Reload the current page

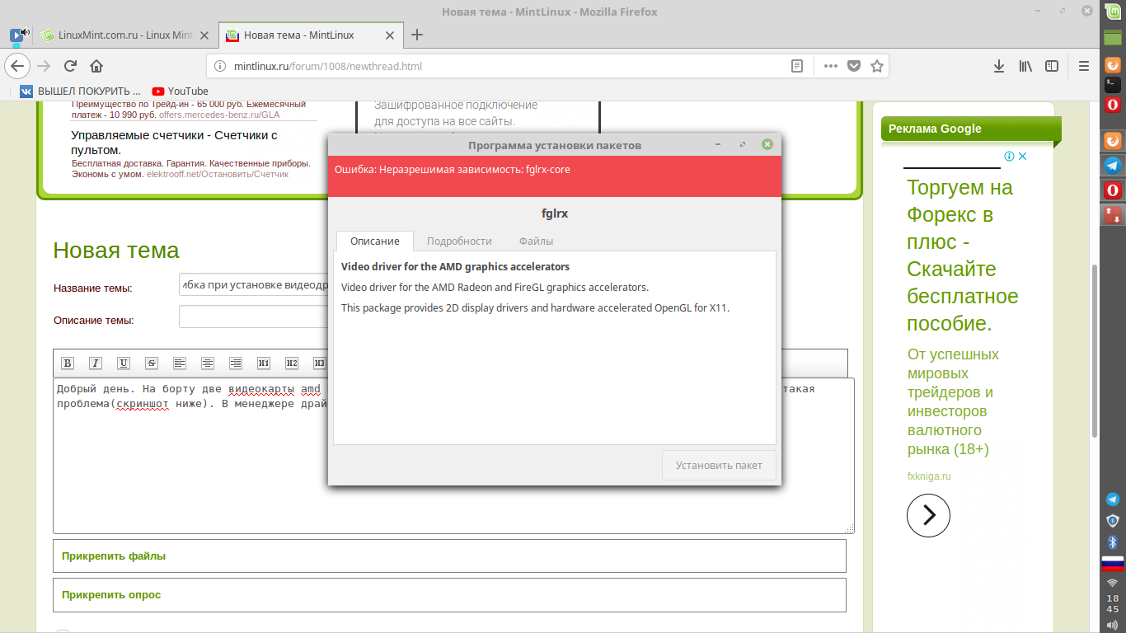(x=71, y=66)
